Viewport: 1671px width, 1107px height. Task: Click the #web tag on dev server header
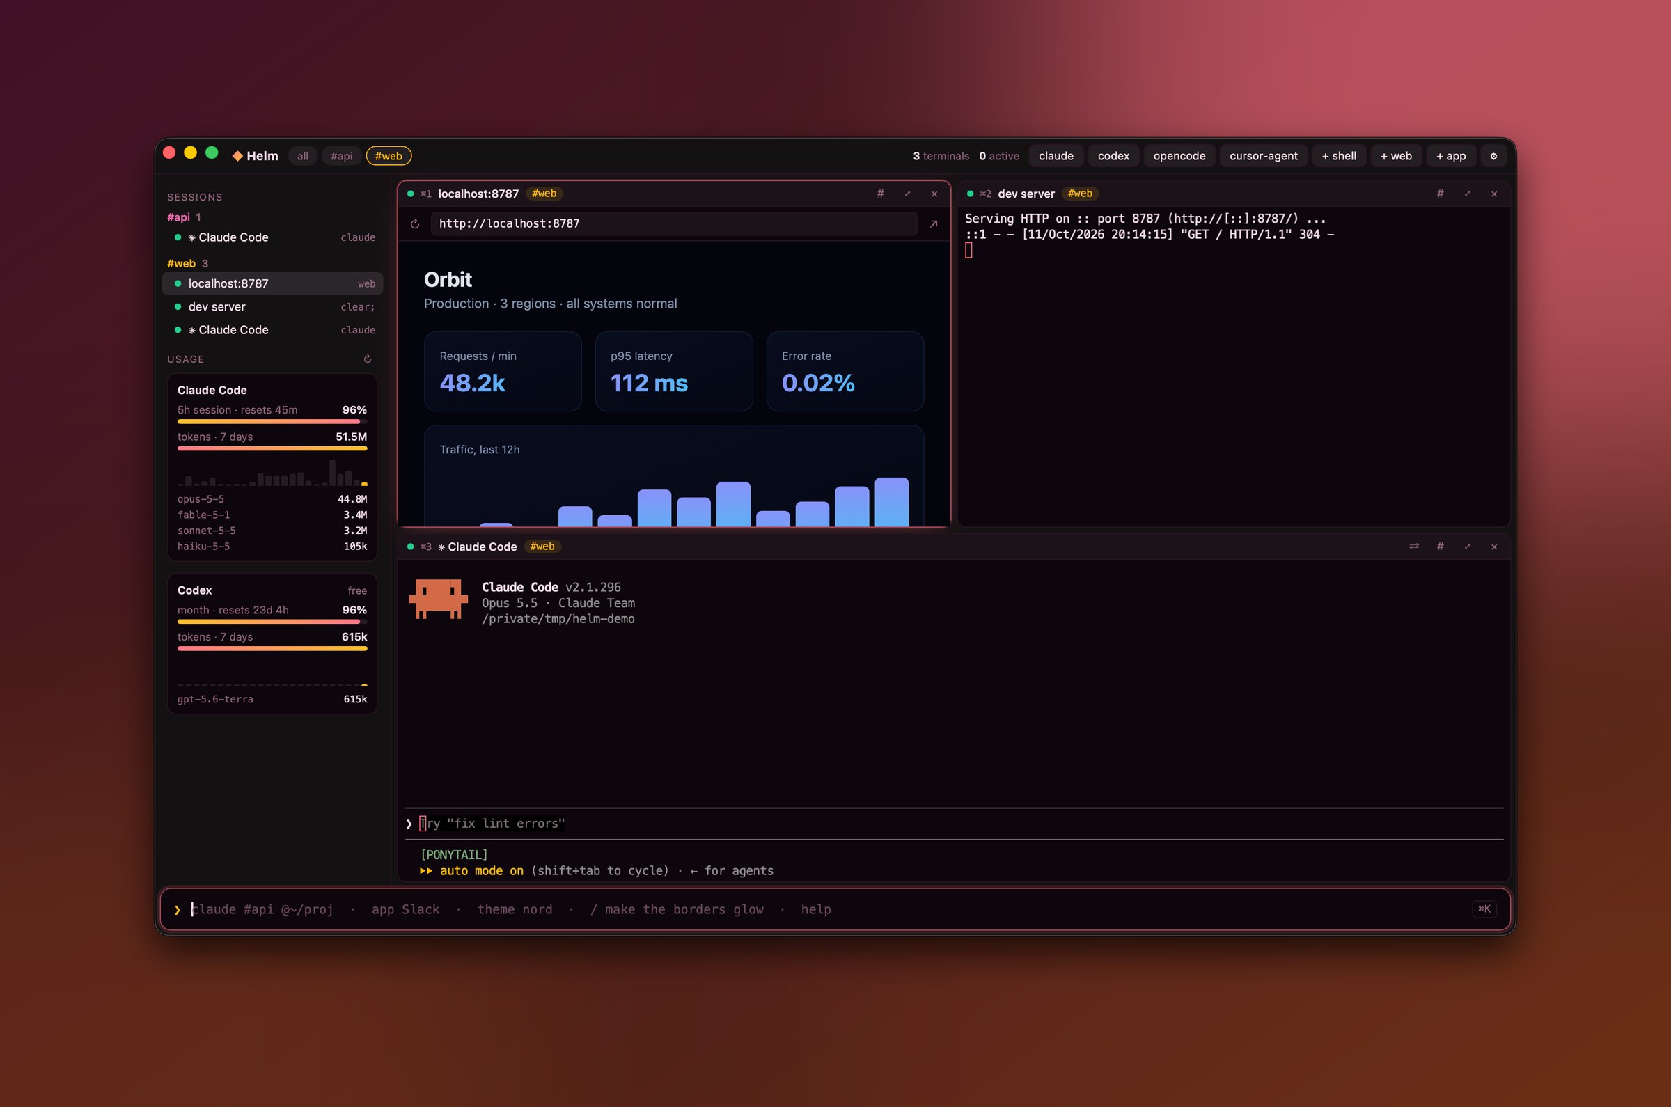[1079, 194]
